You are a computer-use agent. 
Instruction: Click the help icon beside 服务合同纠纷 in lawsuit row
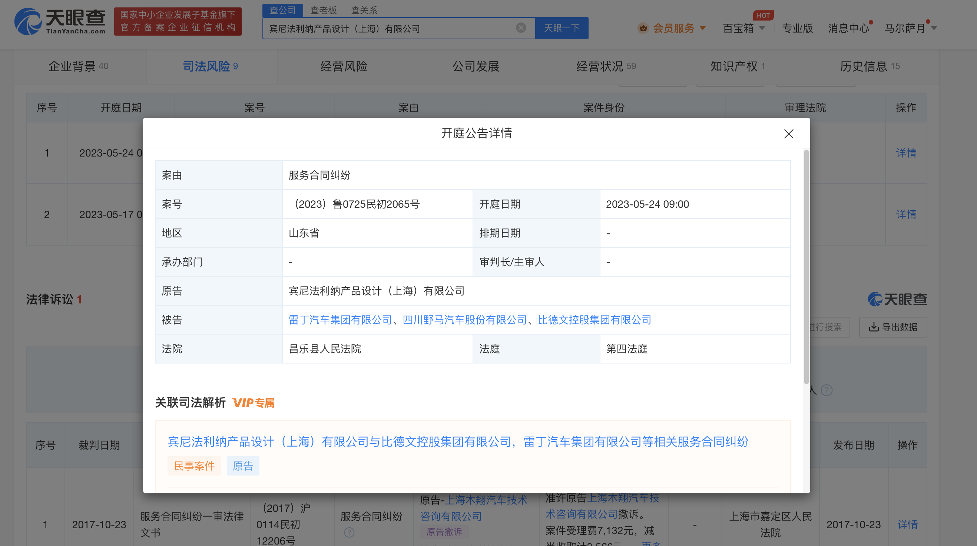tap(349, 532)
